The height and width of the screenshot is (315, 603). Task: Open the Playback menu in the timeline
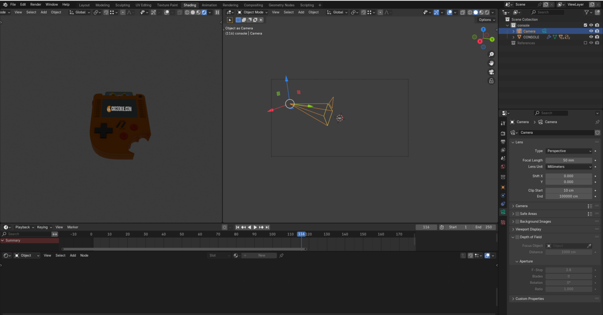pos(24,227)
